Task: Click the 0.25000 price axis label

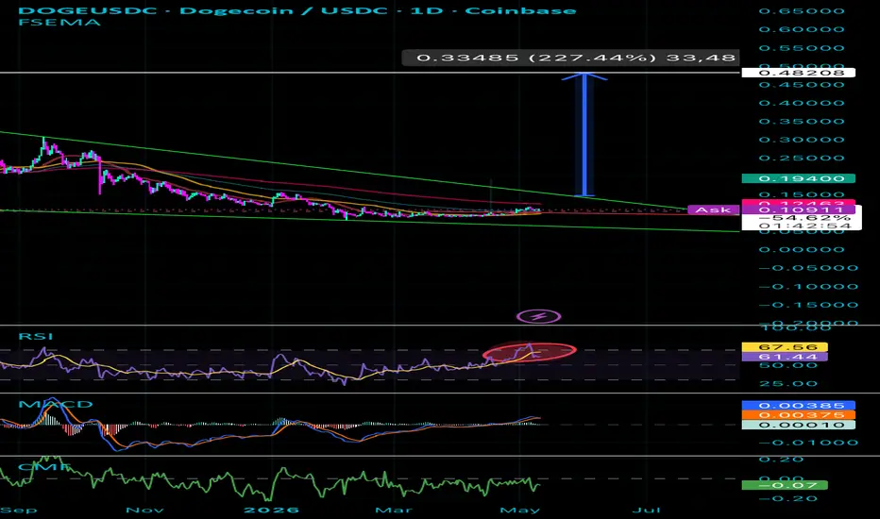Action: click(x=802, y=159)
